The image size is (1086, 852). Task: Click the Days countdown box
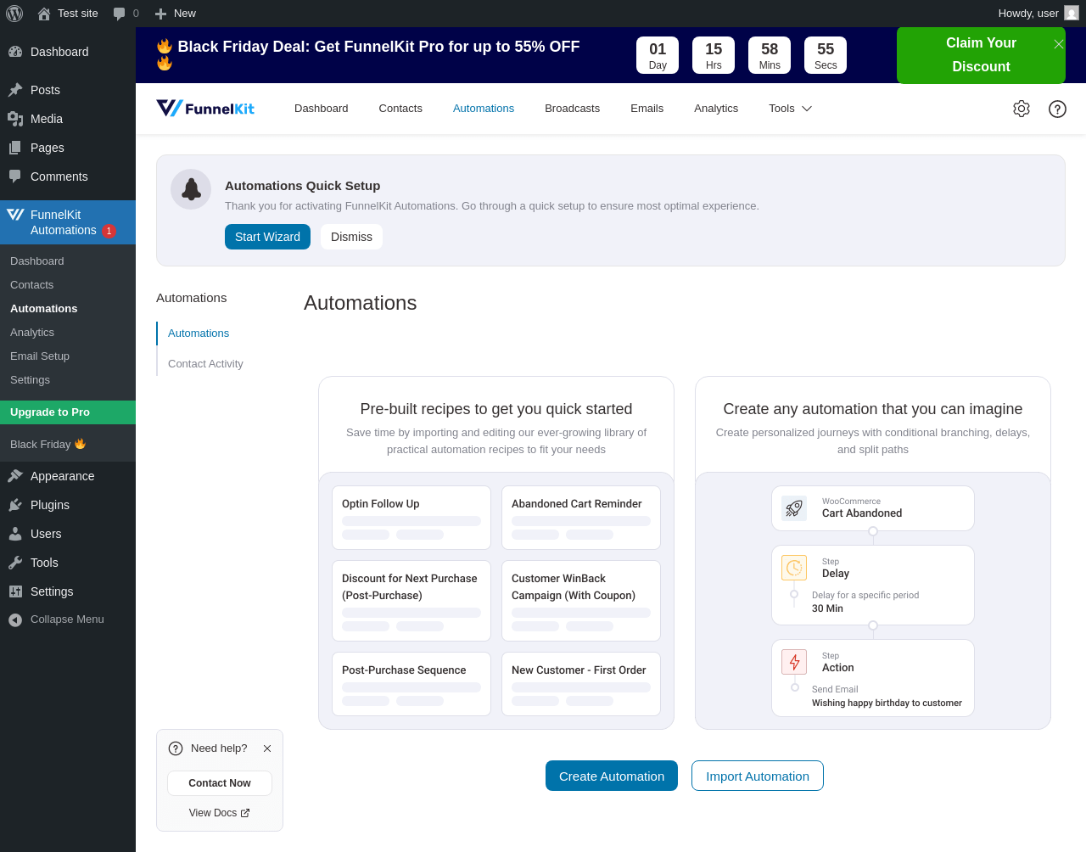click(658, 55)
